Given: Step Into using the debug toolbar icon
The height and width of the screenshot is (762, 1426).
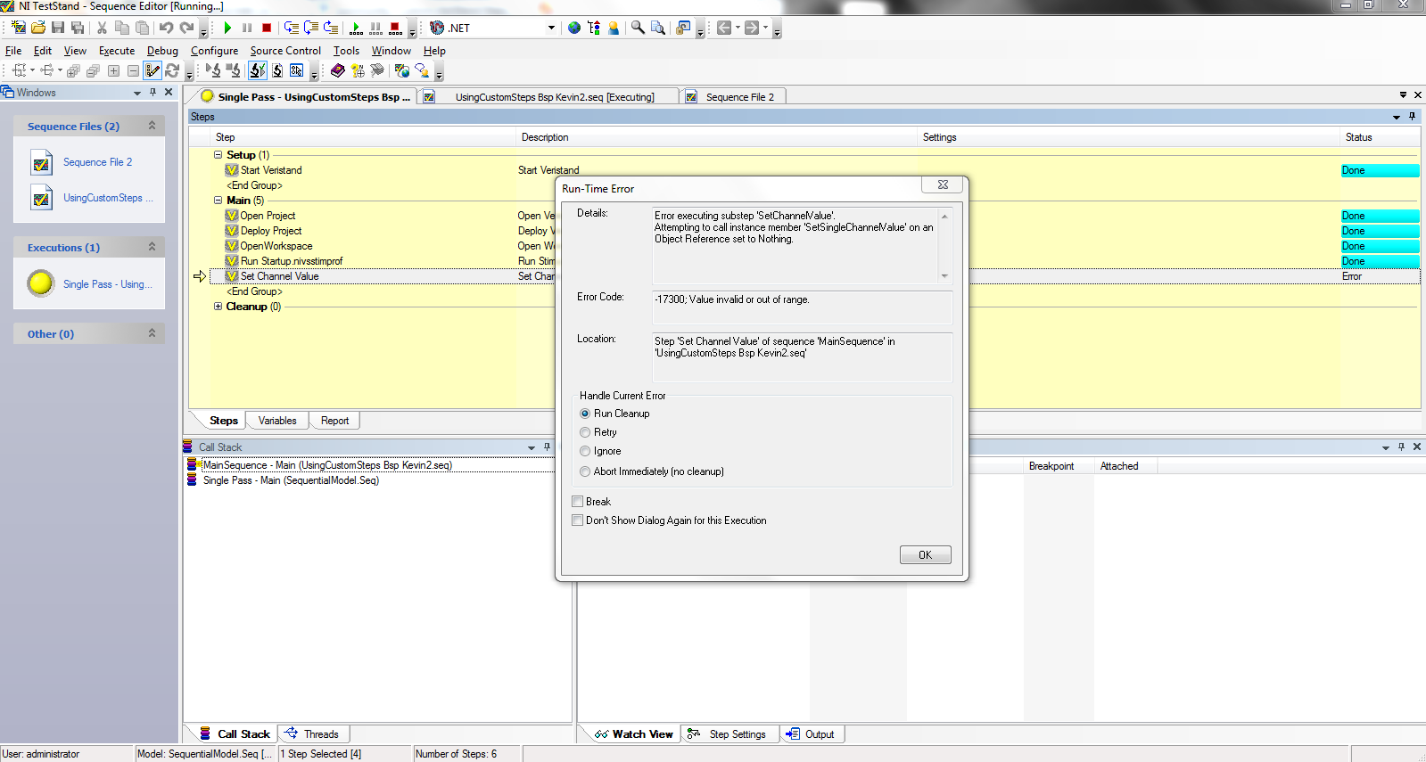Looking at the screenshot, I should [292, 28].
